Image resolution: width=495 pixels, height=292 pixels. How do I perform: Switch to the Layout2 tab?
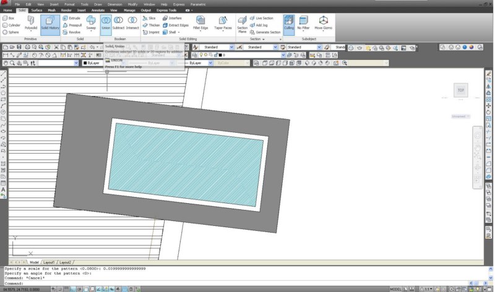tap(65, 262)
